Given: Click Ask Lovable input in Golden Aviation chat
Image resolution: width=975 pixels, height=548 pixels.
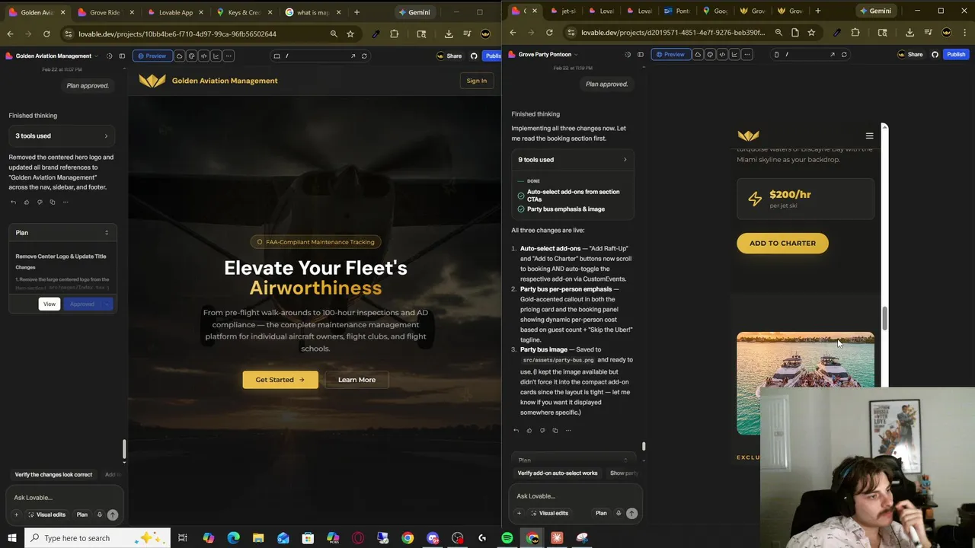Looking at the screenshot, I should pos(65,498).
